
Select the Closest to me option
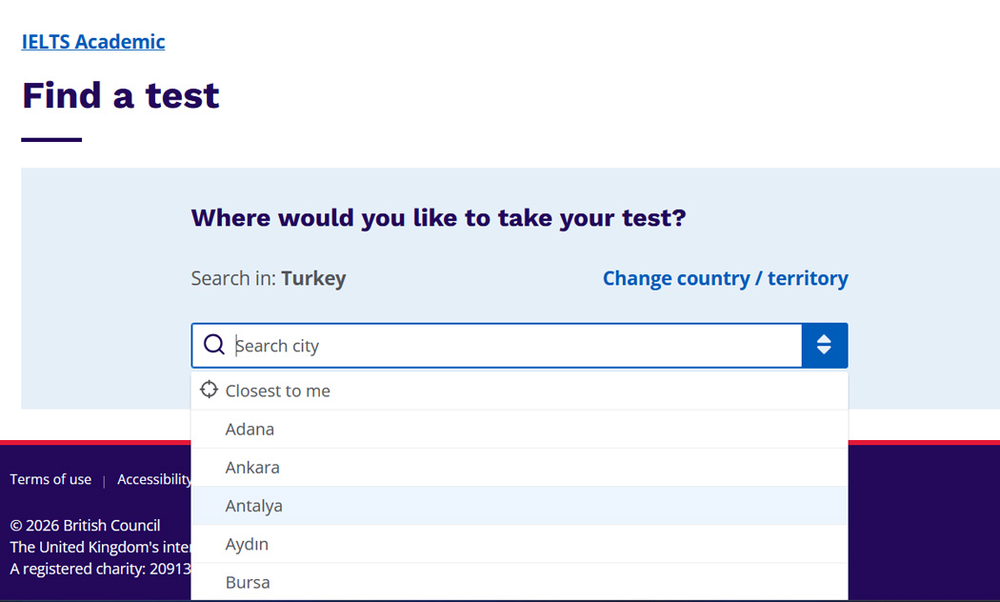tap(277, 391)
